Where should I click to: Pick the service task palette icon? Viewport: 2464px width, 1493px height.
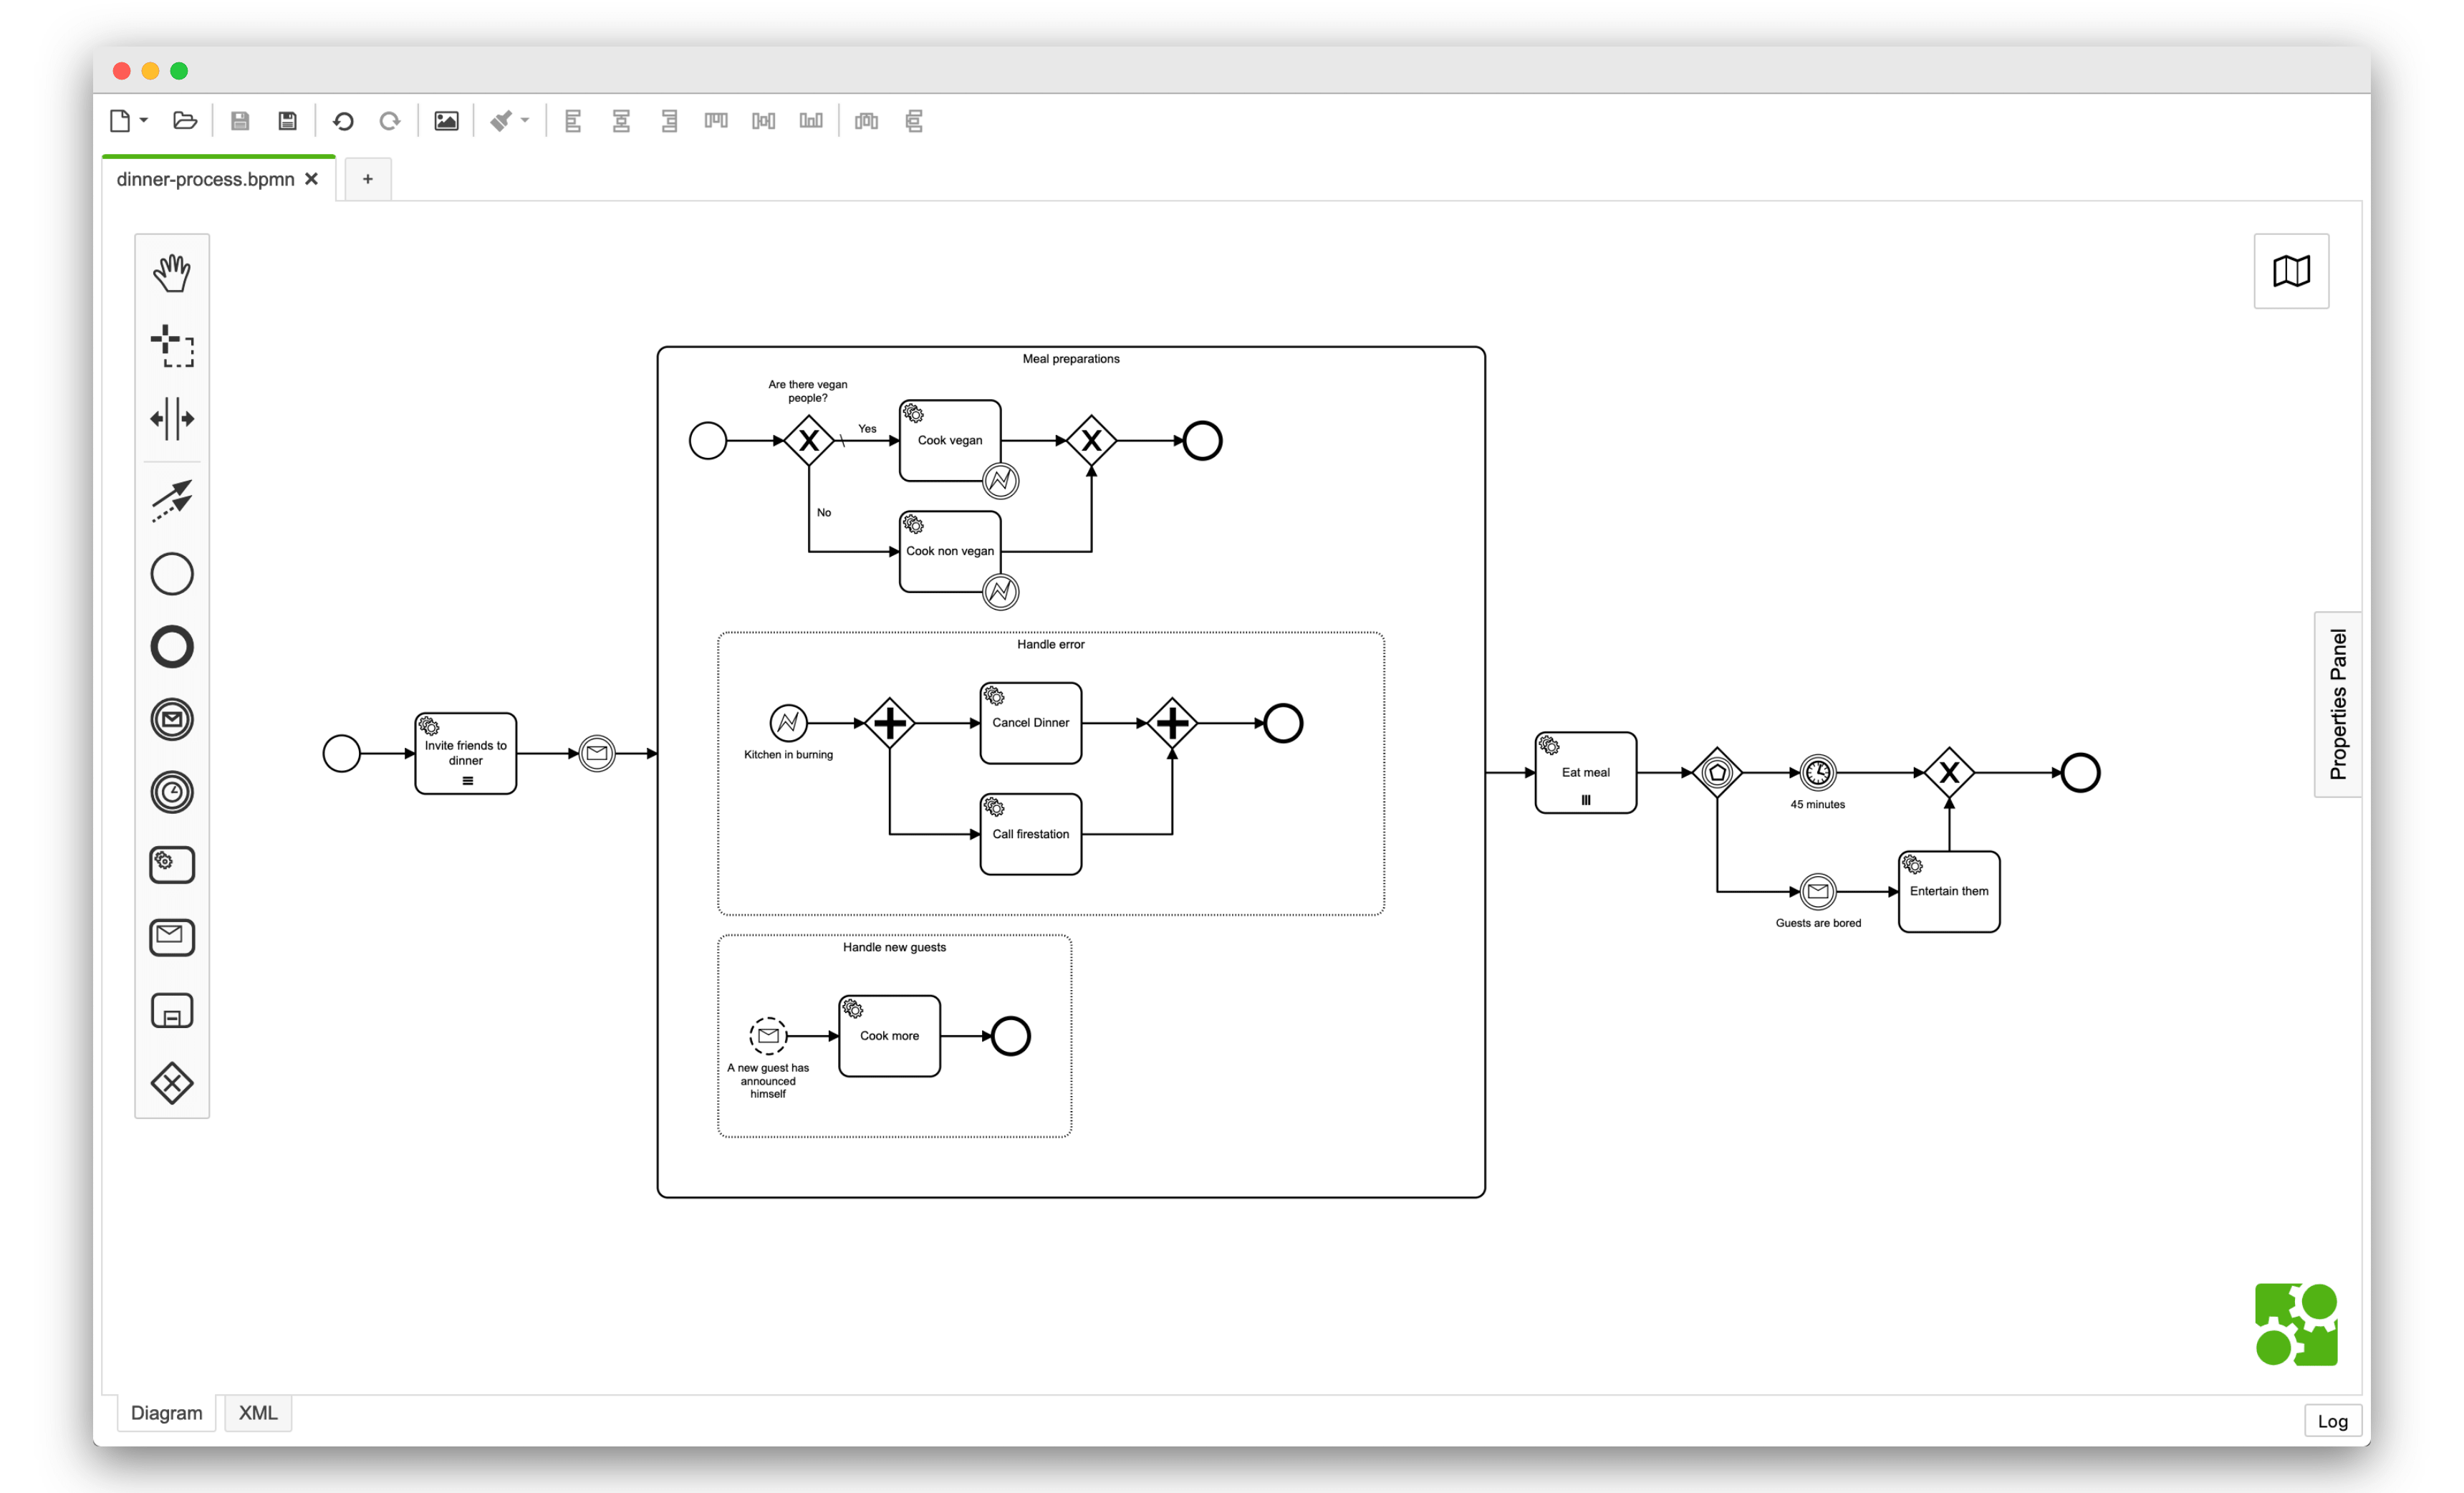point(172,865)
